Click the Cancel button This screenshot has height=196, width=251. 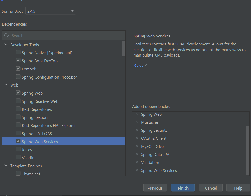tap(211, 188)
